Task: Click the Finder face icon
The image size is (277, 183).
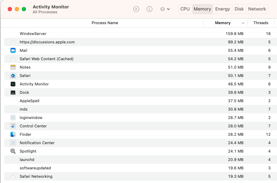Action: tap(13, 134)
